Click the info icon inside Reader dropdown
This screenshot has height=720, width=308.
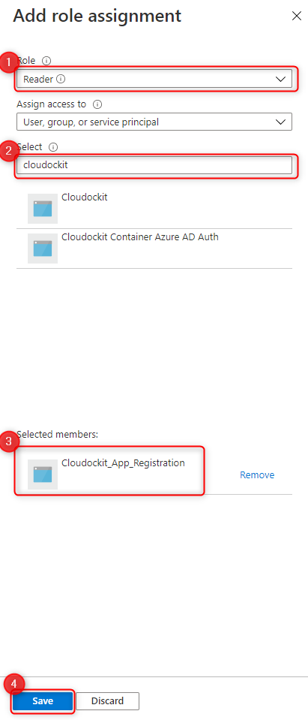pyautogui.click(x=61, y=79)
